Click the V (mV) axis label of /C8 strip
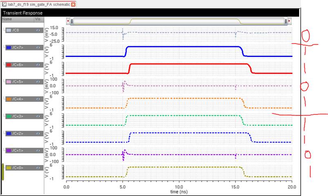Image resolution: width=328 pixels, height=196 pixels. [x=47, y=35]
